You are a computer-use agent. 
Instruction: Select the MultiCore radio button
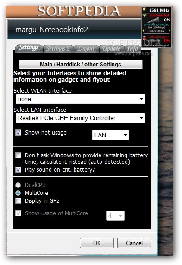(18, 193)
